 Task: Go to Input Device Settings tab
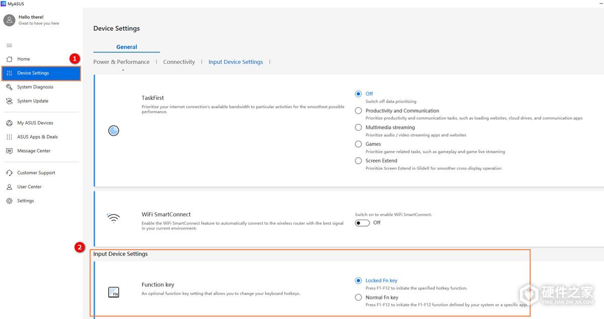pyautogui.click(x=236, y=62)
